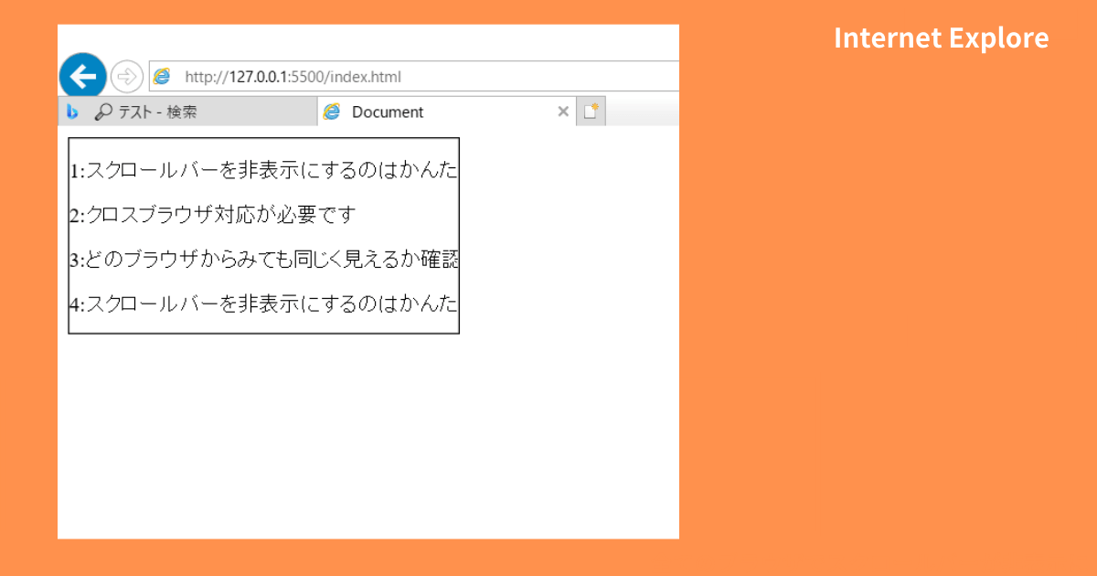Switch to the テスト - 検索 tab
Image resolution: width=1097 pixels, height=576 pixels.
click(x=157, y=112)
